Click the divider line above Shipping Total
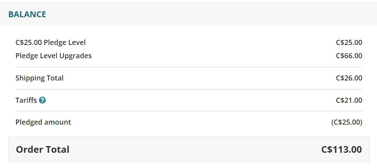This screenshot has width=377, height=168. point(189,67)
